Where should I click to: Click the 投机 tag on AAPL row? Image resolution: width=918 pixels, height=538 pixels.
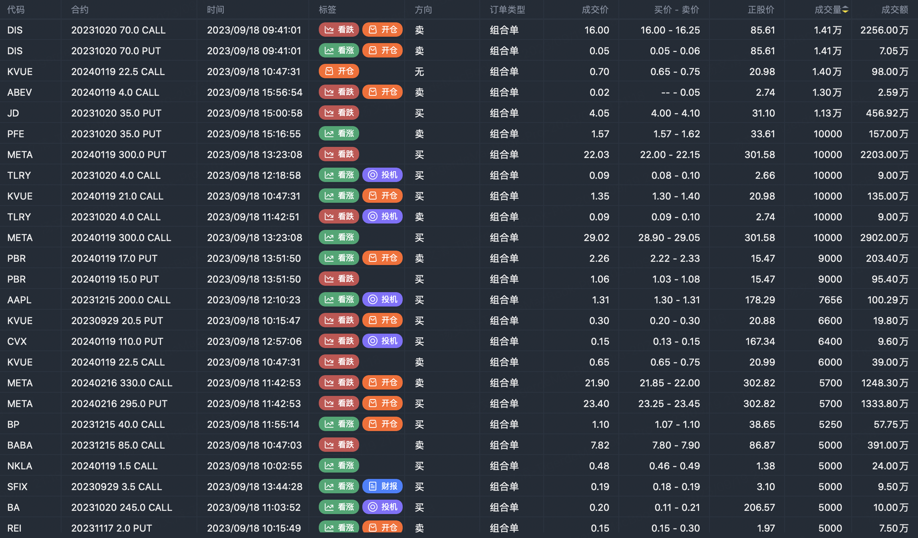[x=382, y=300]
